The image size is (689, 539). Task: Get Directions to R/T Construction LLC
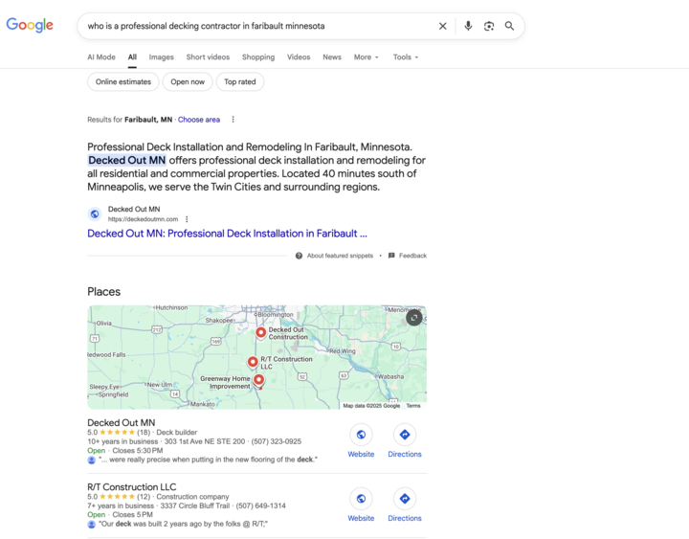click(404, 499)
